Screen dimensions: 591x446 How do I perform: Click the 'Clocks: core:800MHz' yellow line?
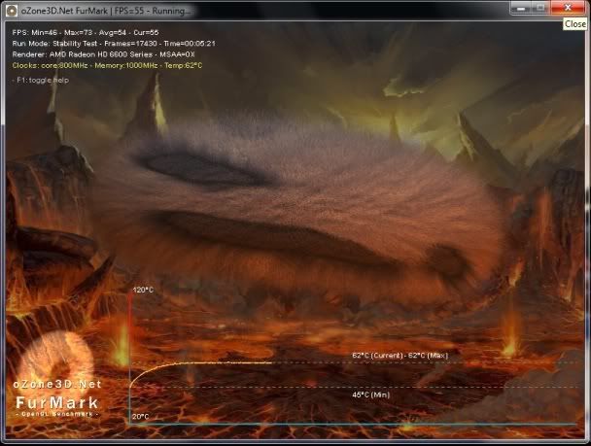click(x=107, y=65)
